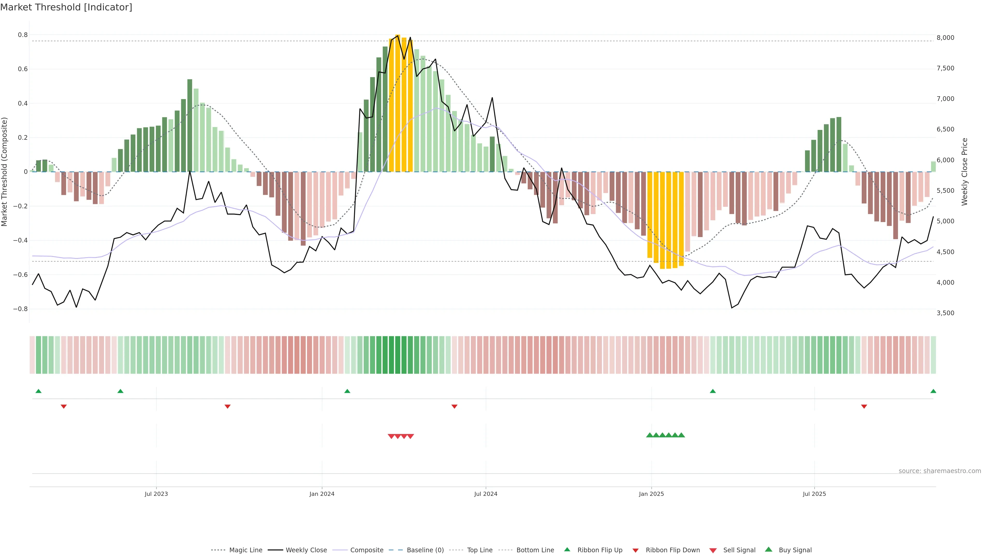Toggle the Composite legend entry

click(367, 550)
